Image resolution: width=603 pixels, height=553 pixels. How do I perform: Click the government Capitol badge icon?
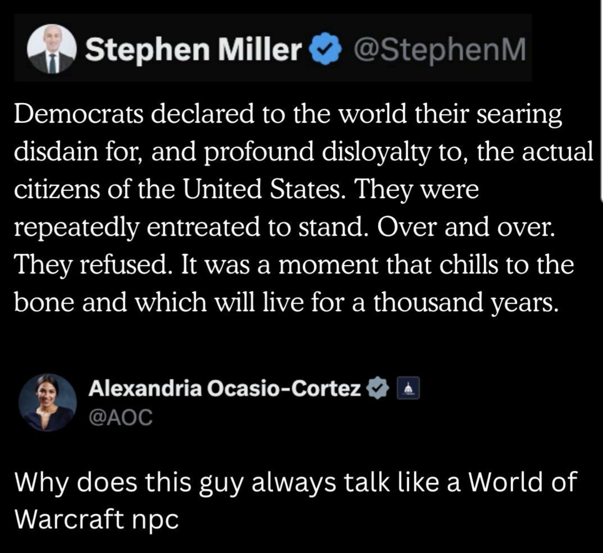(406, 388)
